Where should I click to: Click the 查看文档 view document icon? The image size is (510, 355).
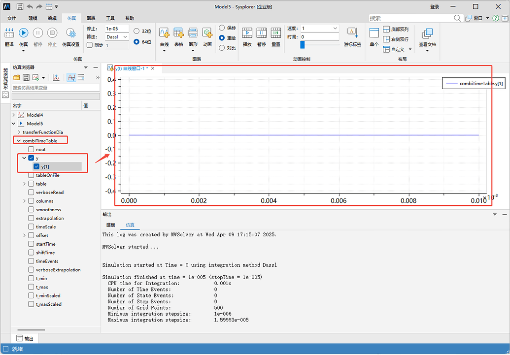point(427,33)
